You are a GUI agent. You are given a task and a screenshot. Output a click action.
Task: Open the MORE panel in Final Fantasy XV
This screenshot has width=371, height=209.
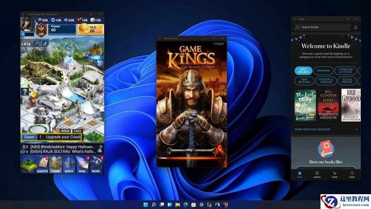coord(96,166)
